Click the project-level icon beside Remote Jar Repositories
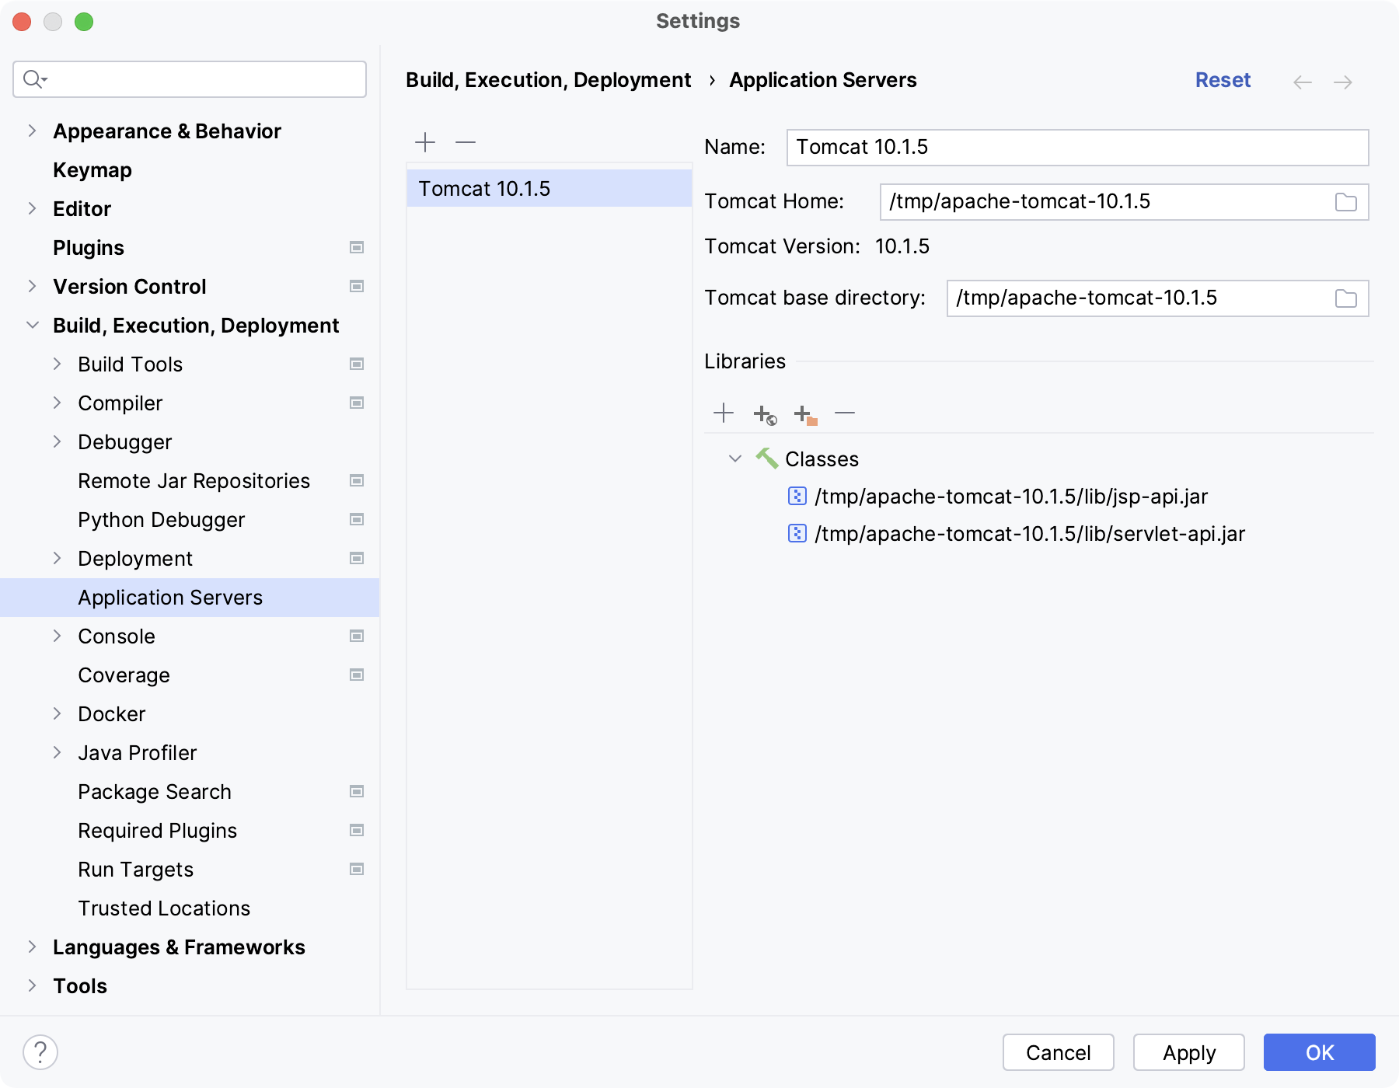1399x1088 pixels. 357,480
